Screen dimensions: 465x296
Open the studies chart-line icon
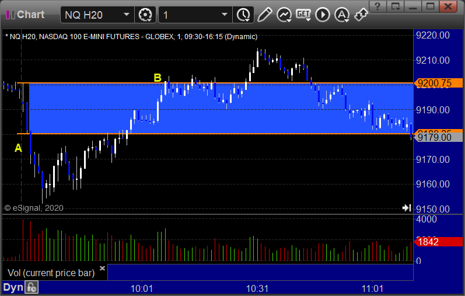coord(284,15)
